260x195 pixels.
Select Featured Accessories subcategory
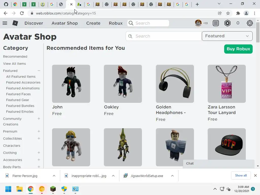coord(23,83)
